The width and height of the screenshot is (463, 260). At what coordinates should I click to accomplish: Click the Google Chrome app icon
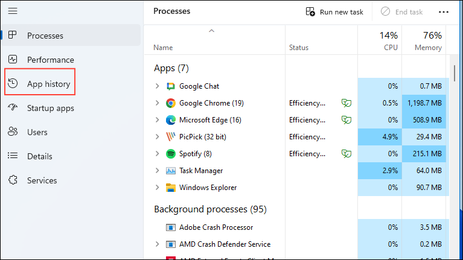(x=170, y=103)
